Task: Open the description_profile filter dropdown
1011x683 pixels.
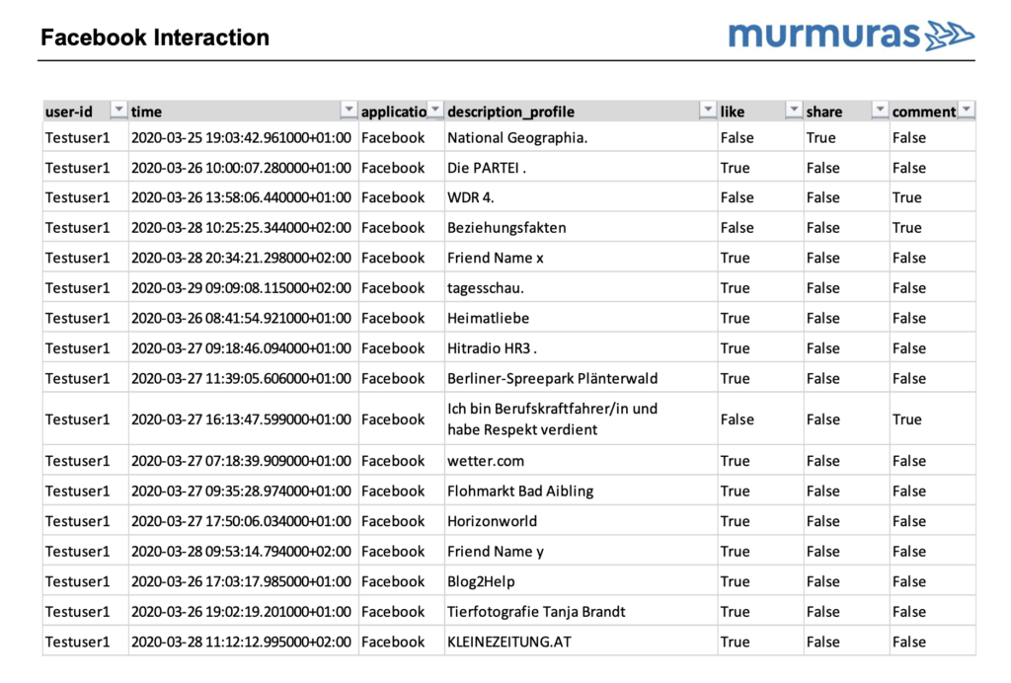Action: click(707, 111)
